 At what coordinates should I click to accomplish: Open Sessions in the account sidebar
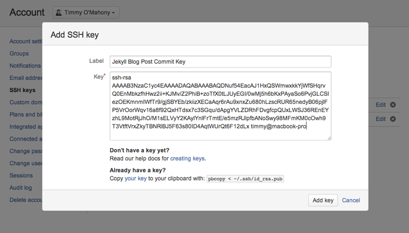point(21,175)
